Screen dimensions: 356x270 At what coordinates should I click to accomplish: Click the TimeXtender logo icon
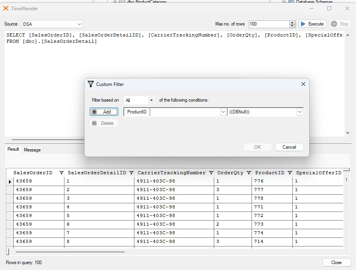tap(6, 8)
